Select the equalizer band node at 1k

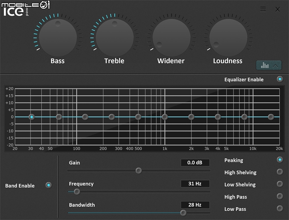click(165, 117)
